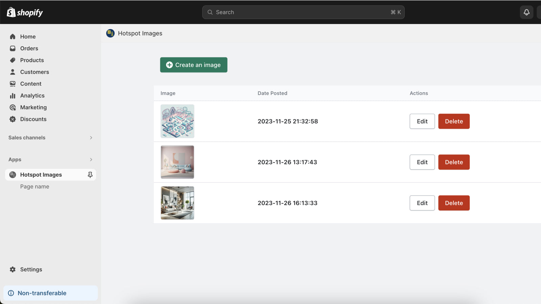Click the Hotspot Images page title
Image resolution: width=541 pixels, height=304 pixels.
point(140,33)
